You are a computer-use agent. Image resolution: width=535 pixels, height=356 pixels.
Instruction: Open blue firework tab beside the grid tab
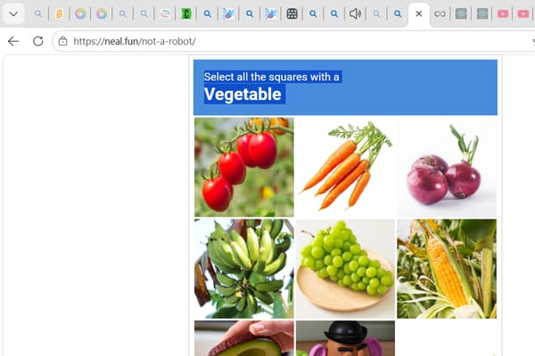pyautogui.click(x=270, y=14)
